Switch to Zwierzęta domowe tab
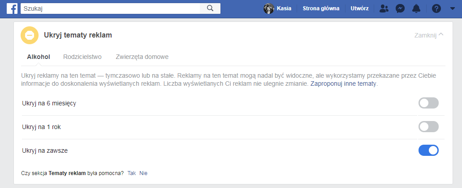 [x=142, y=57]
